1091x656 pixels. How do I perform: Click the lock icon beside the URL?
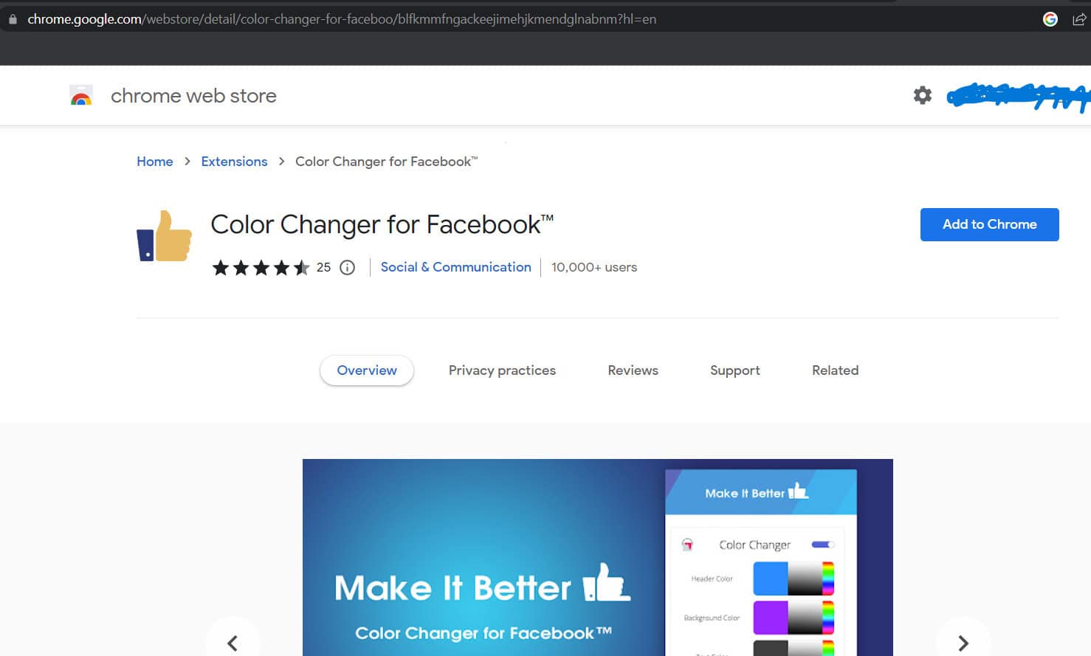tap(13, 19)
